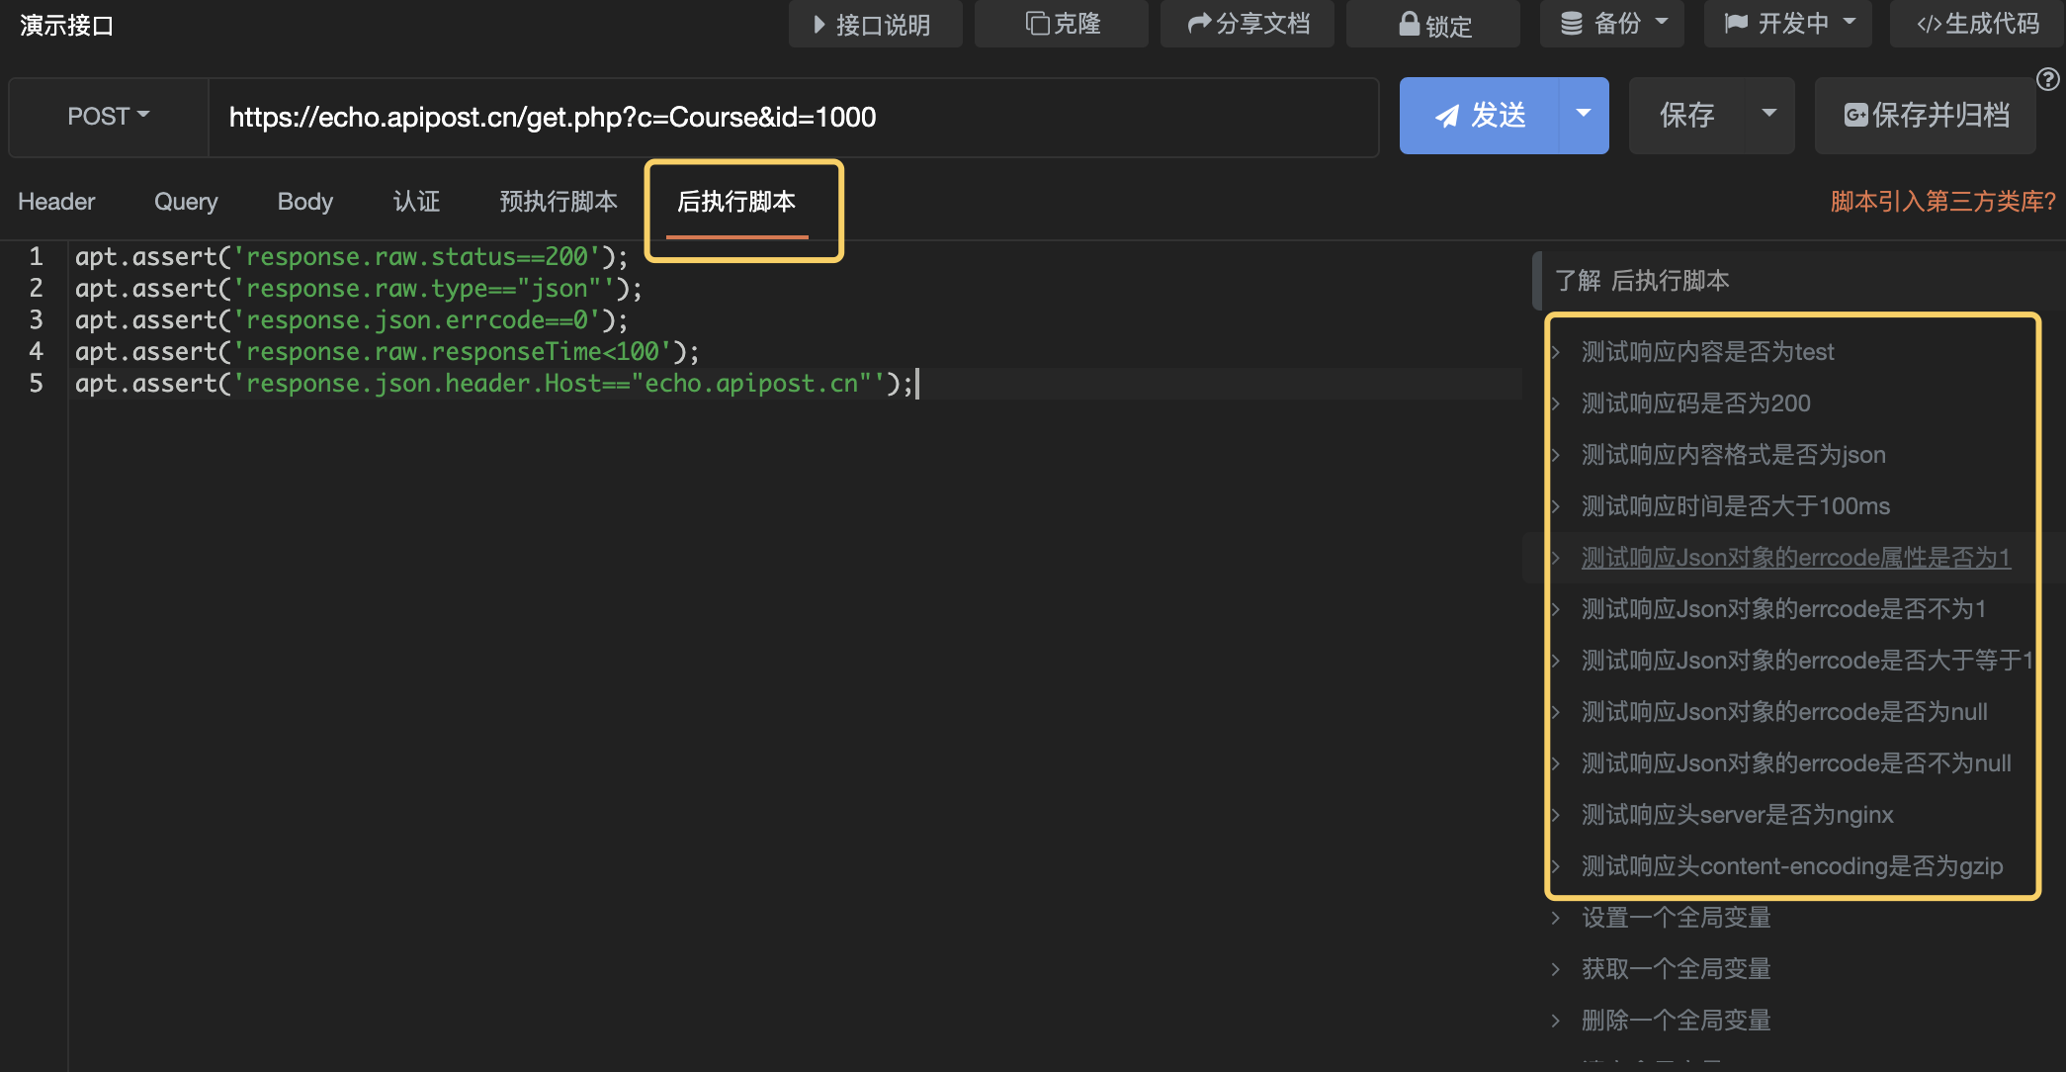The width and height of the screenshot is (2066, 1072).
Task: Lock the interface with the 锁定 button
Action: pos(1433,24)
